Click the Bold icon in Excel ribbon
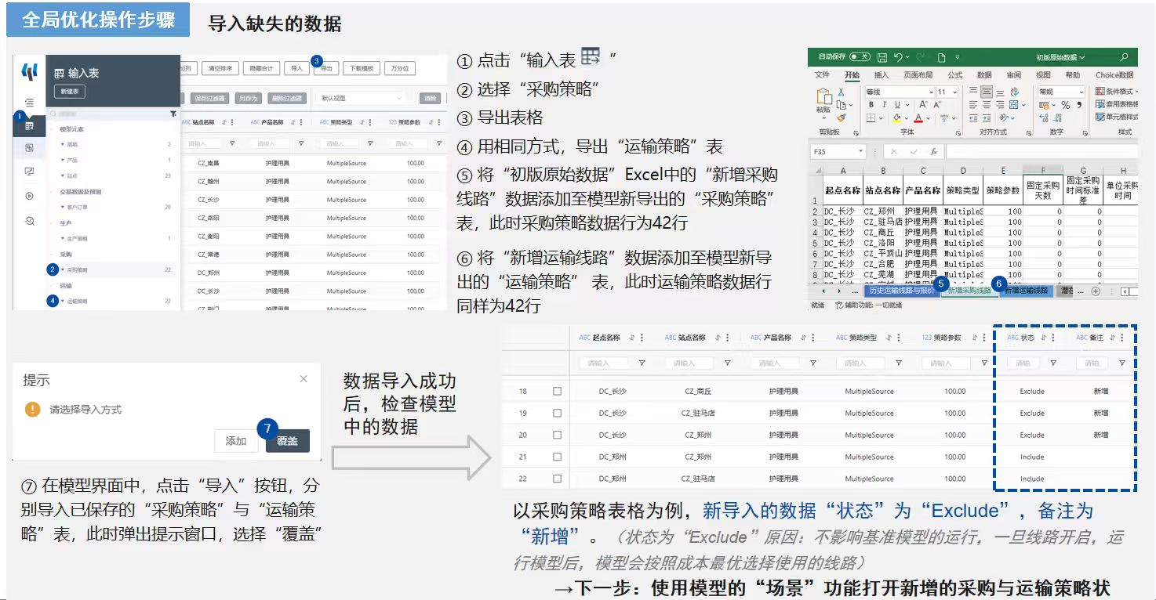Image resolution: width=1156 pixels, height=600 pixels. click(871, 105)
